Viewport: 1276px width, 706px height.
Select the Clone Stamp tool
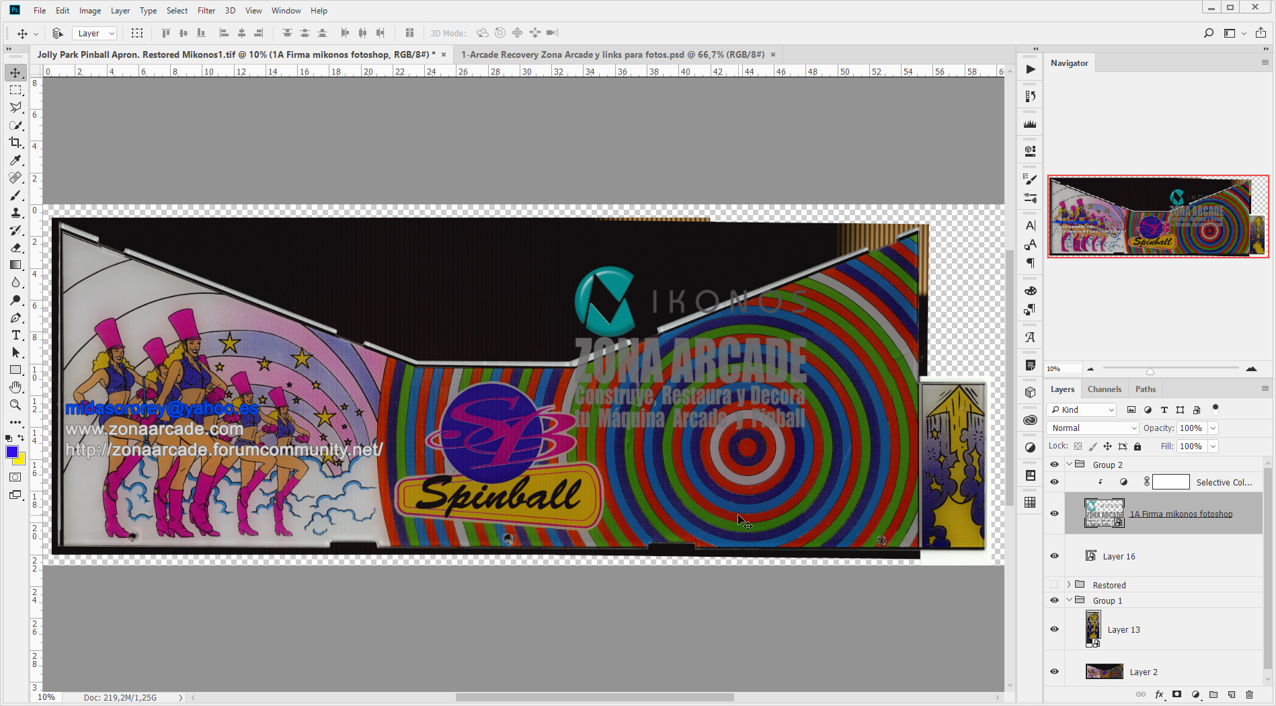[x=16, y=212]
